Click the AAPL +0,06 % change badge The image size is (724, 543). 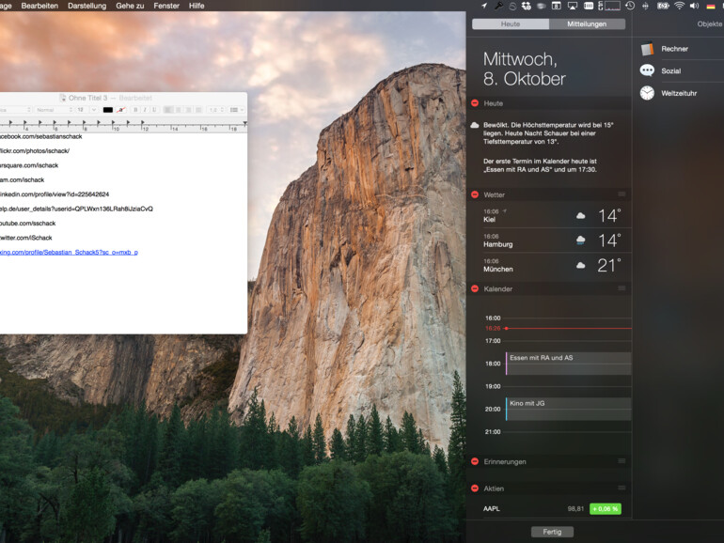[606, 508]
